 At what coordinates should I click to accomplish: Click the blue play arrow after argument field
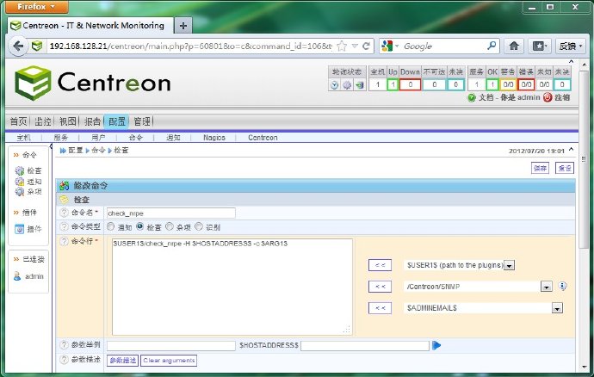tap(436, 345)
